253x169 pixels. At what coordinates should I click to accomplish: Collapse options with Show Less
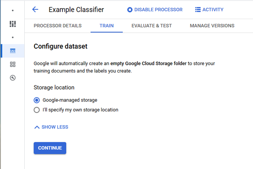pyautogui.click(x=51, y=127)
